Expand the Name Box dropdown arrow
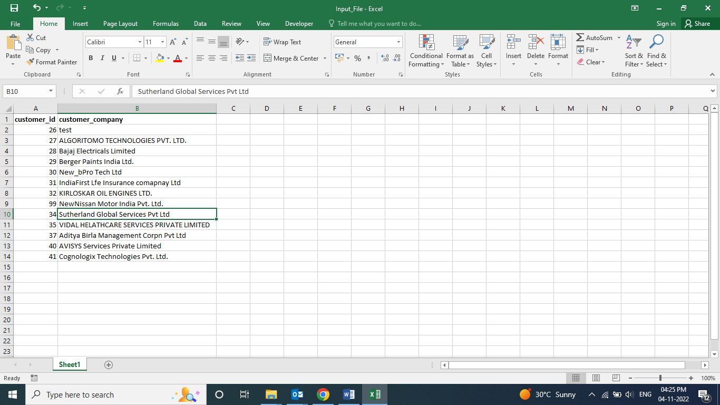 tap(51, 91)
